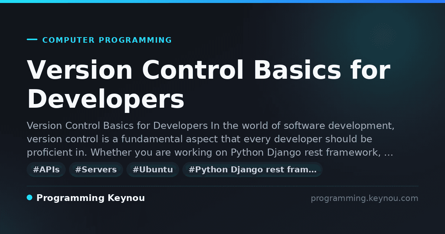445x234 pixels.
Task: Click the Version Control Basics for Developers headline
Action: pos(208,85)
